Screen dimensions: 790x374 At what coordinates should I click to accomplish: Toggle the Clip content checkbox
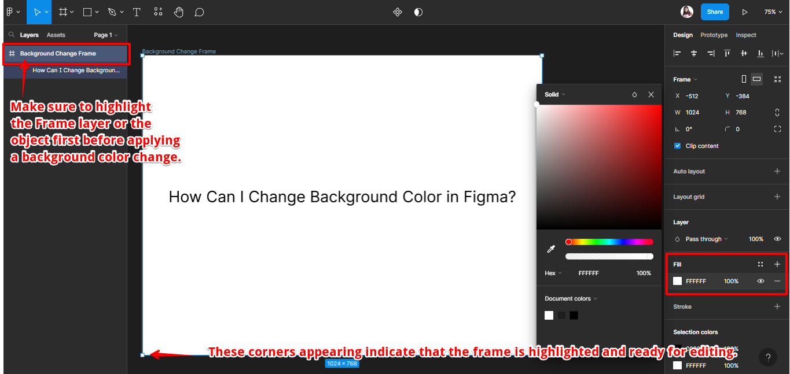pos(678,146)
